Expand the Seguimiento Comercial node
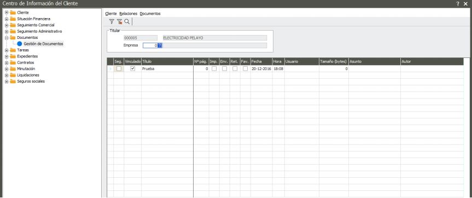This screenshot has width=472, height=198. pos(7,25)
